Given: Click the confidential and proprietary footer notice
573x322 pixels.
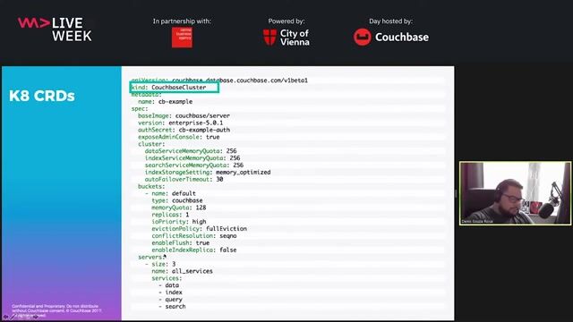Looking at the screenshot, I should coord(56,310).
